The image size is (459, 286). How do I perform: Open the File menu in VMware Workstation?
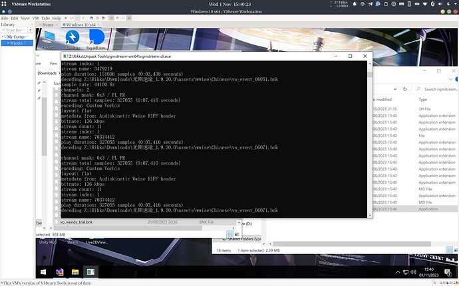pyautogui.click(x=5, y=18)
